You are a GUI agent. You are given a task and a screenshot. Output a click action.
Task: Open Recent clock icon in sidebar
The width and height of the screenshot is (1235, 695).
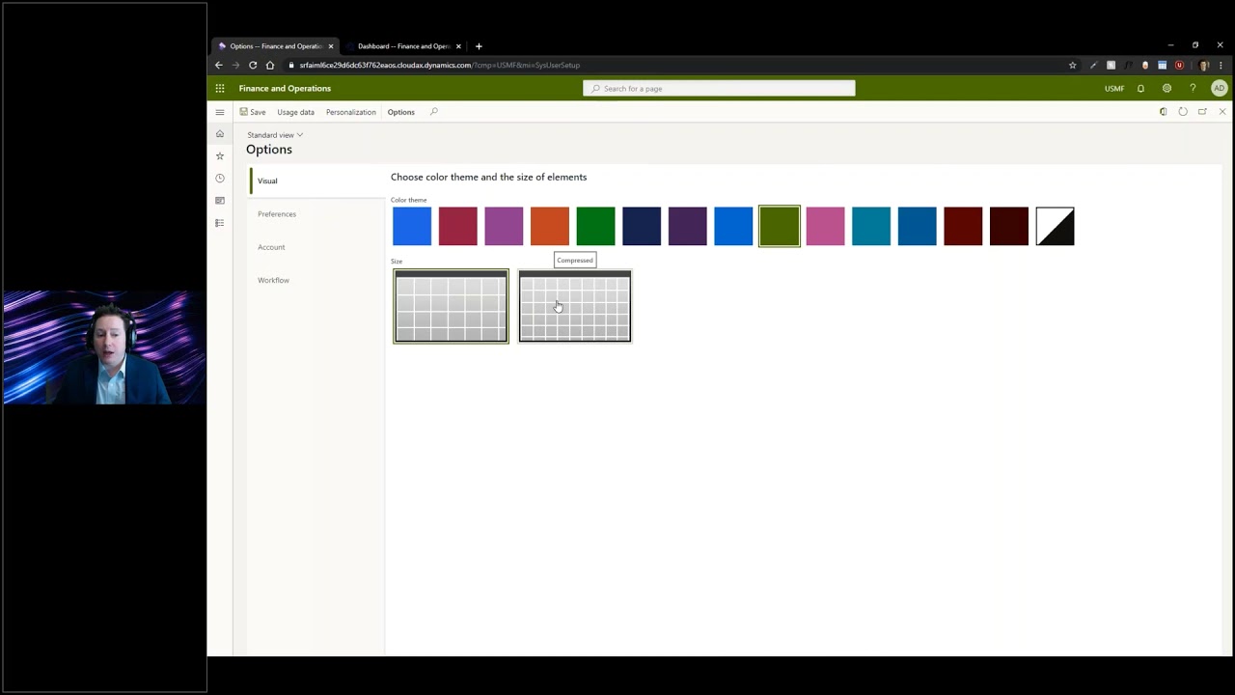pyautogui.click(x=220, y=178)
